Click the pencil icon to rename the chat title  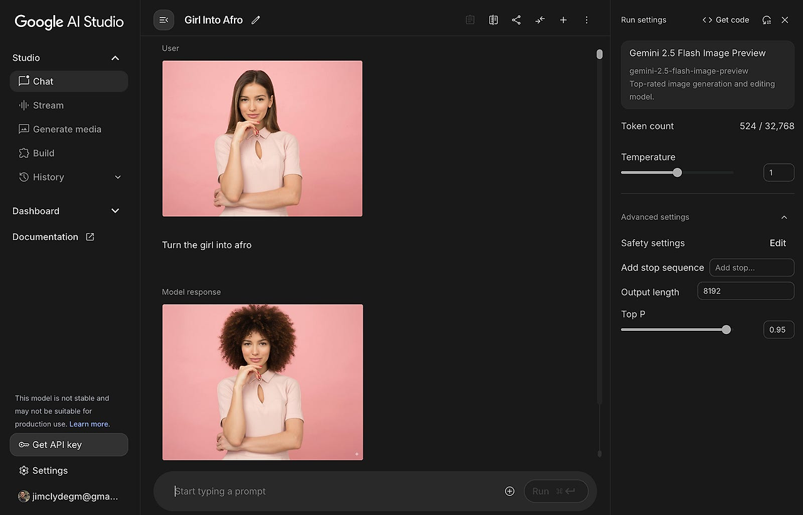point(255,20)
